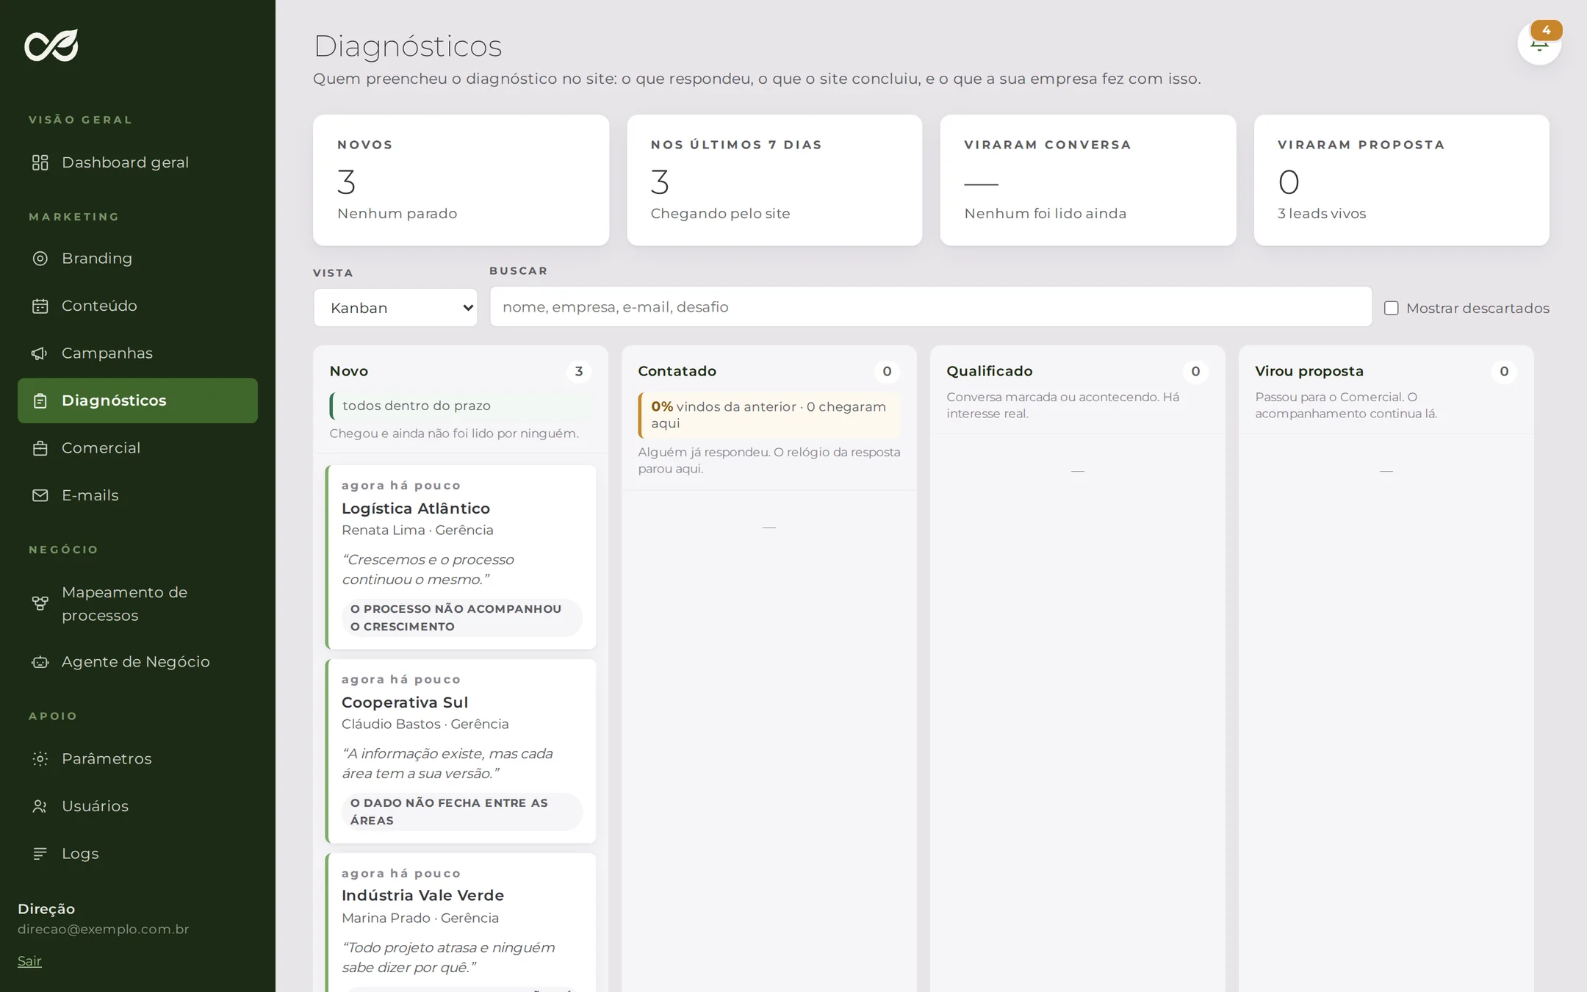The height and width of the screenshot is (992, 1587).
Task: Open the Logística Atlântico lead card
Action: 461,557
